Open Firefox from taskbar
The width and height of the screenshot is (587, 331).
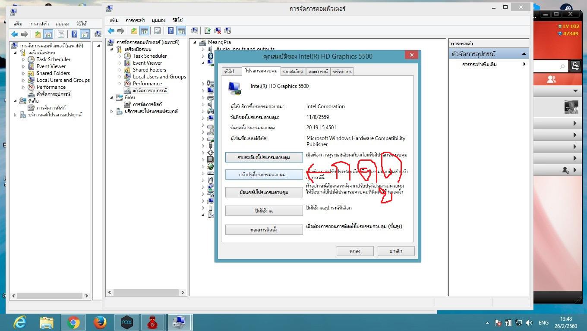coord(100,322)
